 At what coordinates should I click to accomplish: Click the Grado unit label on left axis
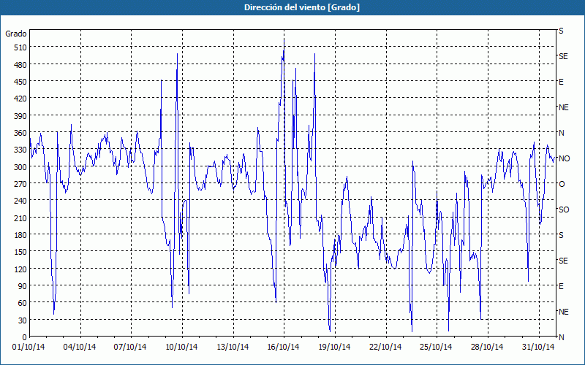coord(16,34)
